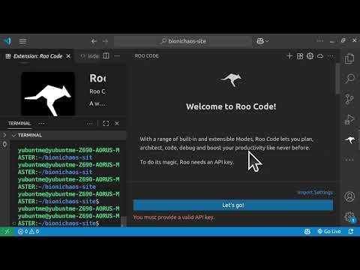This screenshot has width=360, height=270.
Task: Open Source Control view
Action: tap(349, 99)
